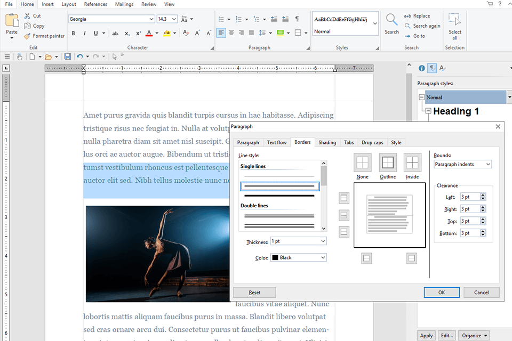
Task: Select the None borders option
Action: (x=363, y=163)
